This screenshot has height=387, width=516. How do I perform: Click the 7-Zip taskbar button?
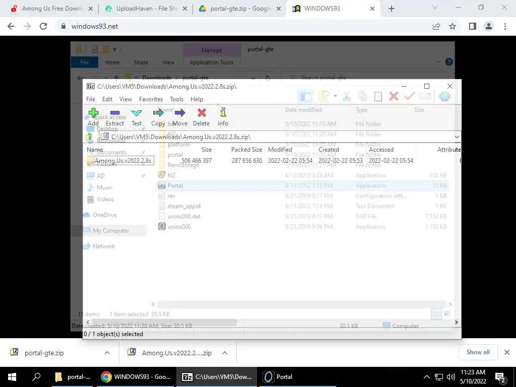[217, 377]
